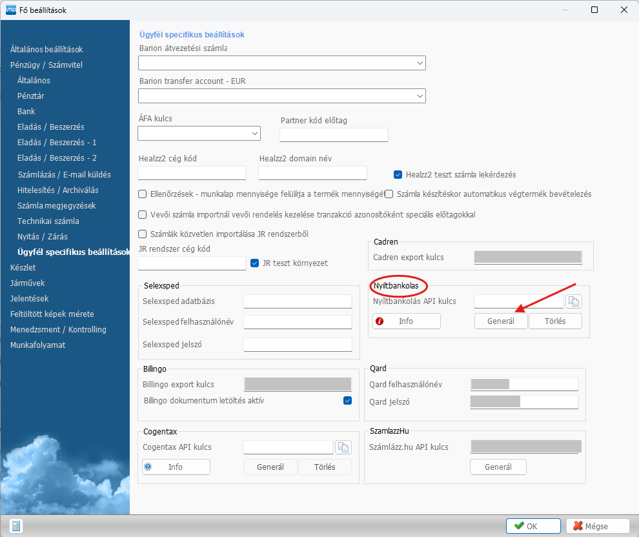Viewport: 639px width, 537px height.
Task: Click copy icon next to Nyíltbankolás API kulcs
Action: [x=574, y=301]
